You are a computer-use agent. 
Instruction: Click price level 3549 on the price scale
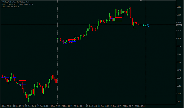179,70
